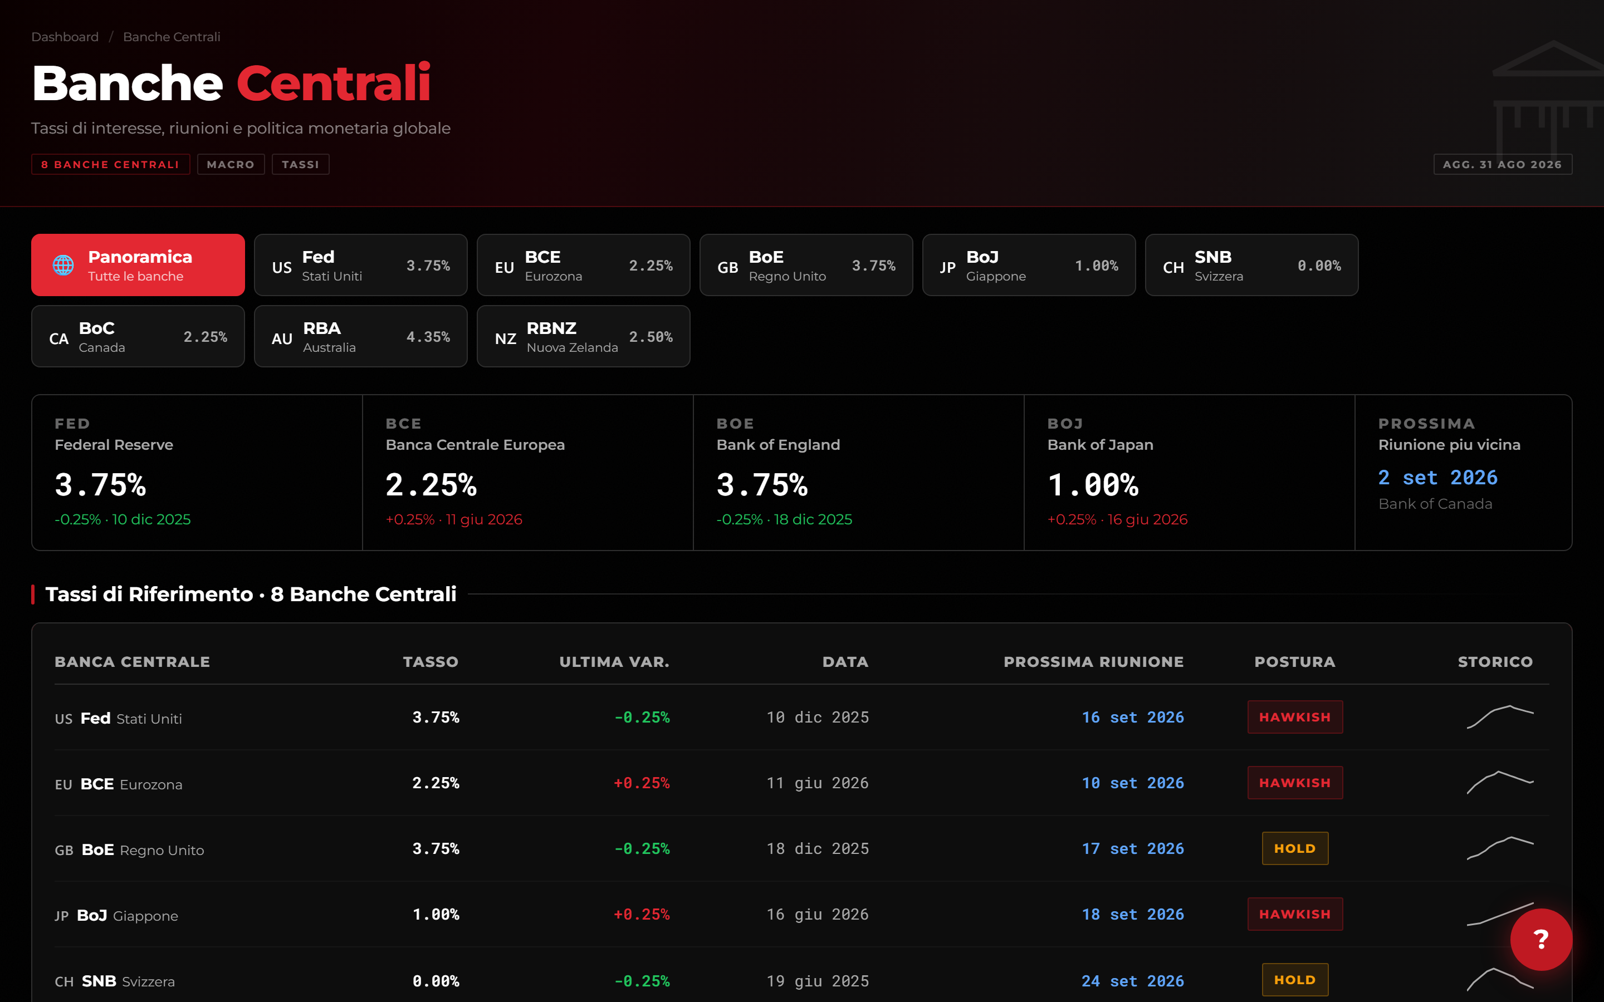Click the globe icon in Panoramica tab
This screenshot has width=1604, height=1002.
click(63, 265)
